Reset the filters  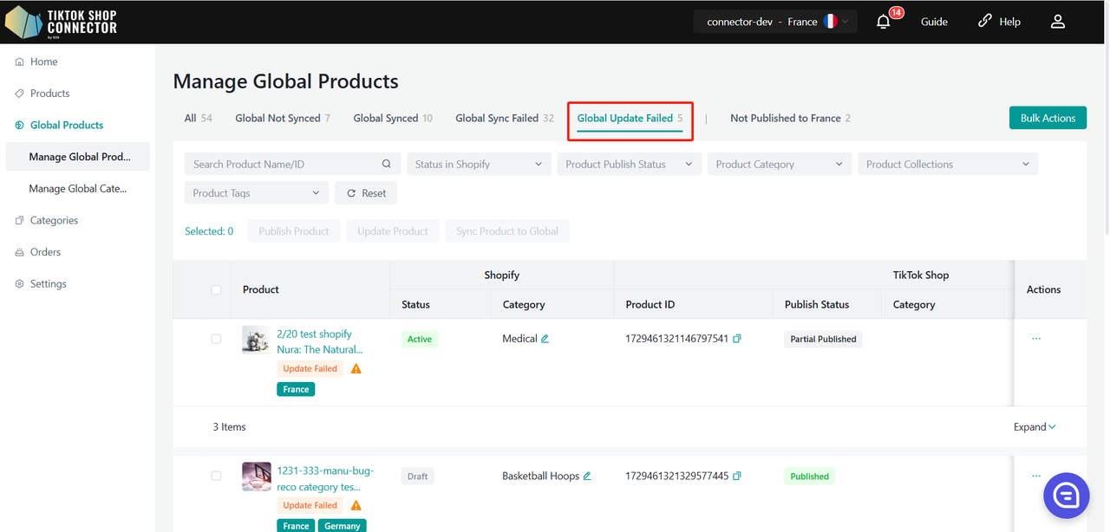(366, 193)
